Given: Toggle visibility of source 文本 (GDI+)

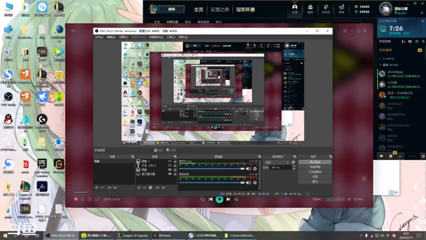Looking at the screenshot, I should tap(170, 165).
